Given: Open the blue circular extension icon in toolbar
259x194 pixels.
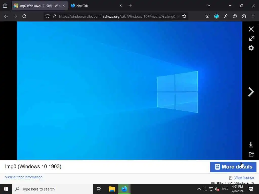Looking at the screenshot, I should pyautogui.click(x=217, y=16).
